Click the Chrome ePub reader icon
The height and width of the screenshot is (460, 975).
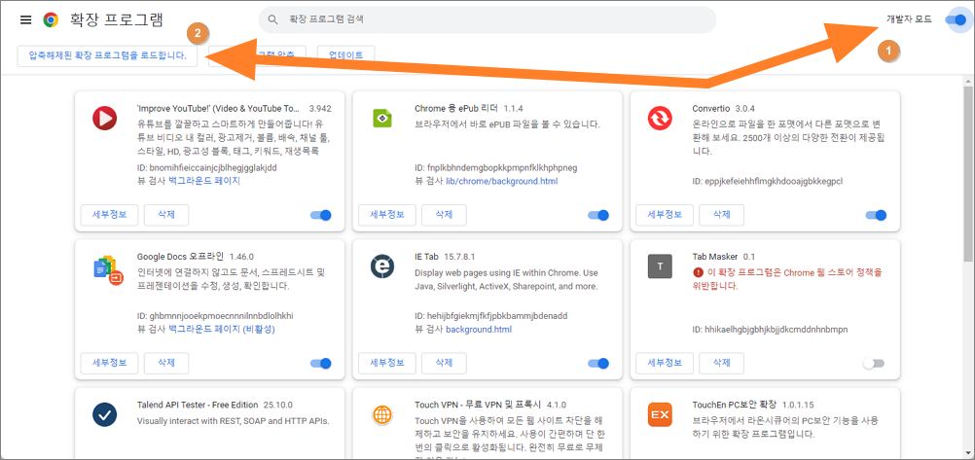[x=381, y=118]
